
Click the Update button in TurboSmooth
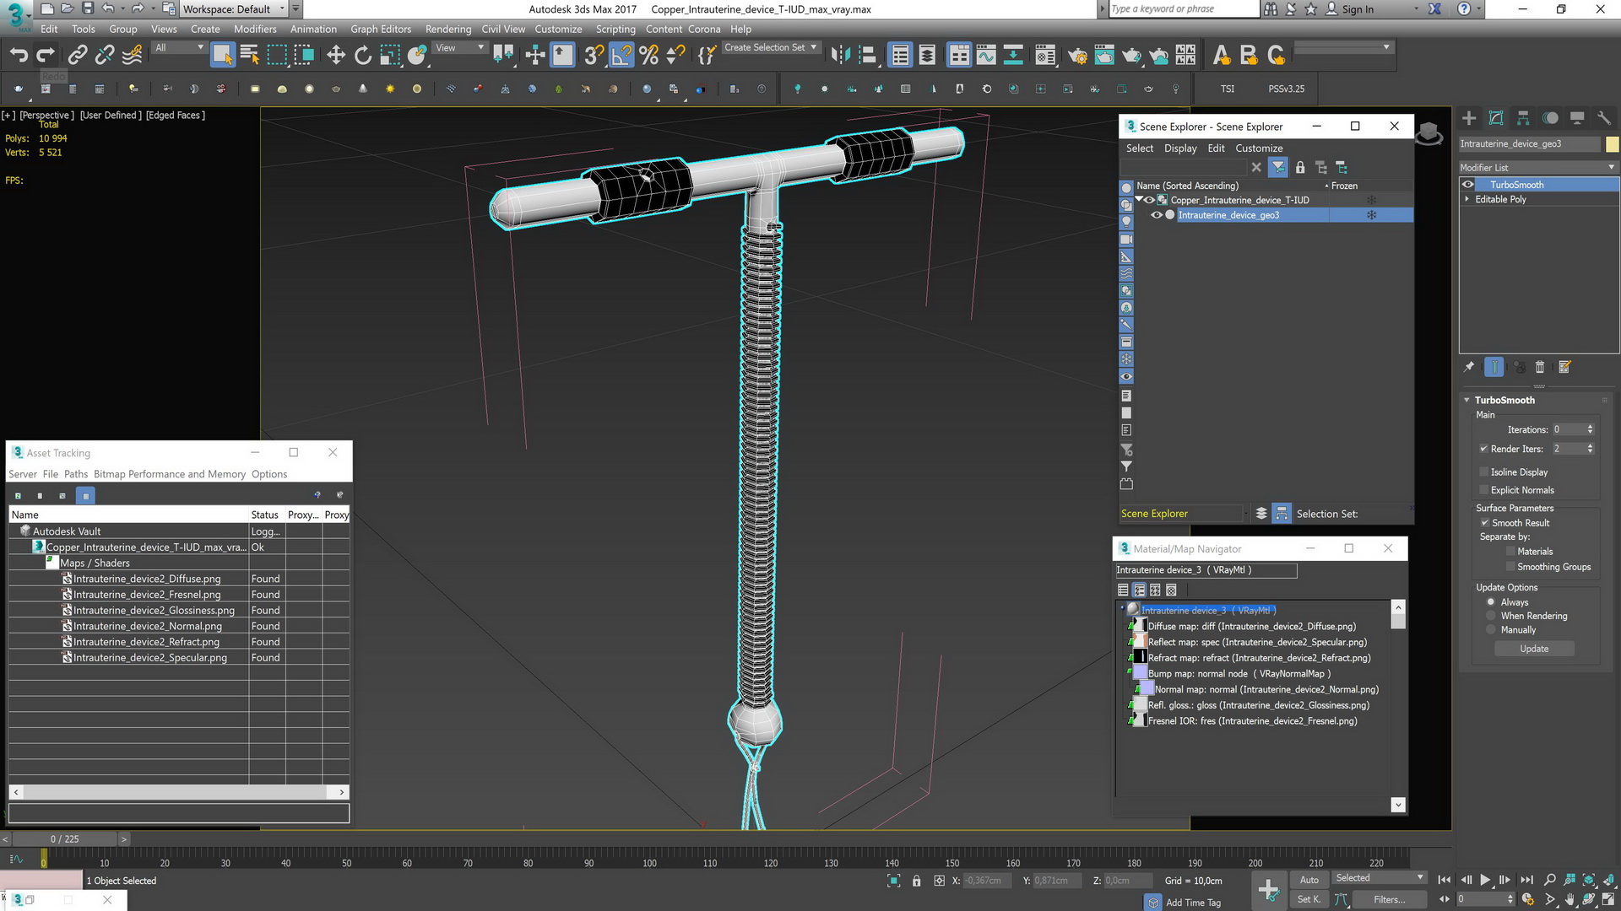click(x=1534, y=649)
